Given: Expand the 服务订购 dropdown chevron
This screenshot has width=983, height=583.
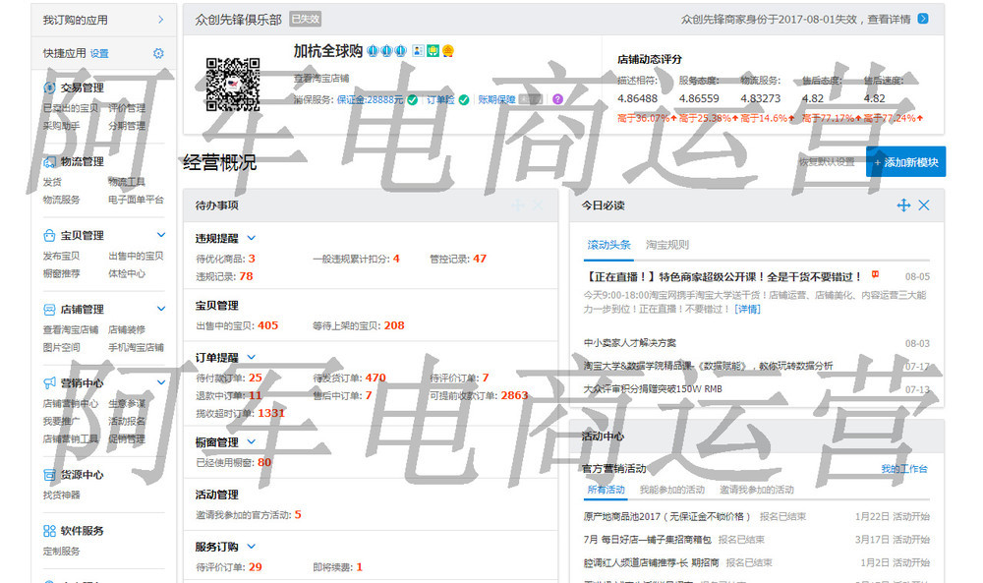Looking at the screenshot, I should tap(252, 547).
